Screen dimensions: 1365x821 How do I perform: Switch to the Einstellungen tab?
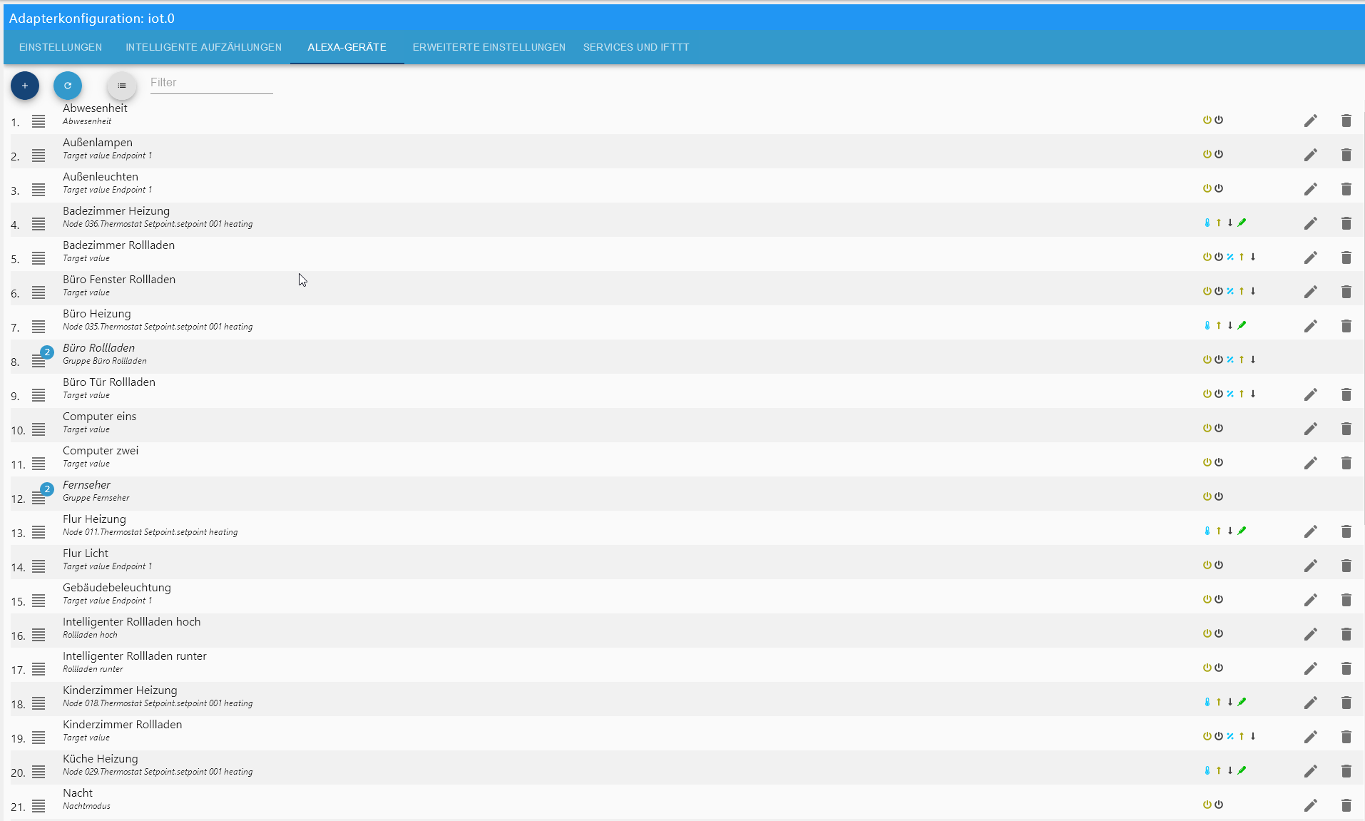pyautogui.click(x=61, y=47)
